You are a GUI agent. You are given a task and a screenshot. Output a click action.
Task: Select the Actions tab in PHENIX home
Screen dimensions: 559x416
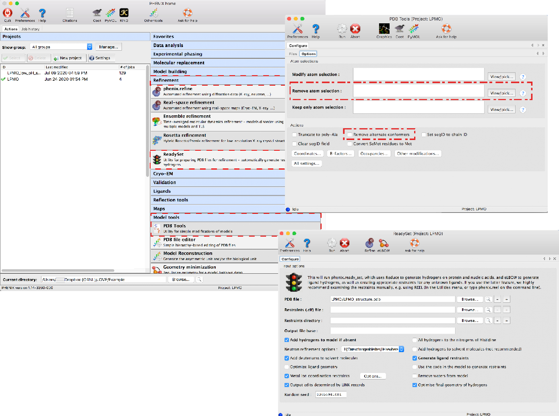[x=11, y=29]
